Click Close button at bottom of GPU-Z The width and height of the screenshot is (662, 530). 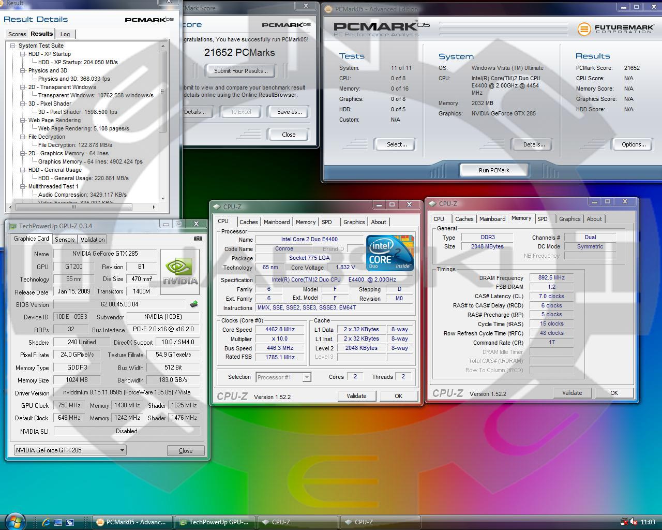[x=186, y=451]
